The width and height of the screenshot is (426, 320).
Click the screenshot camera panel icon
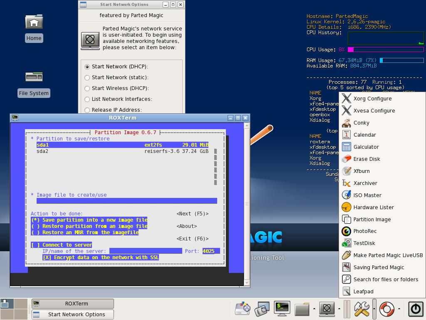tap(262, 309)
